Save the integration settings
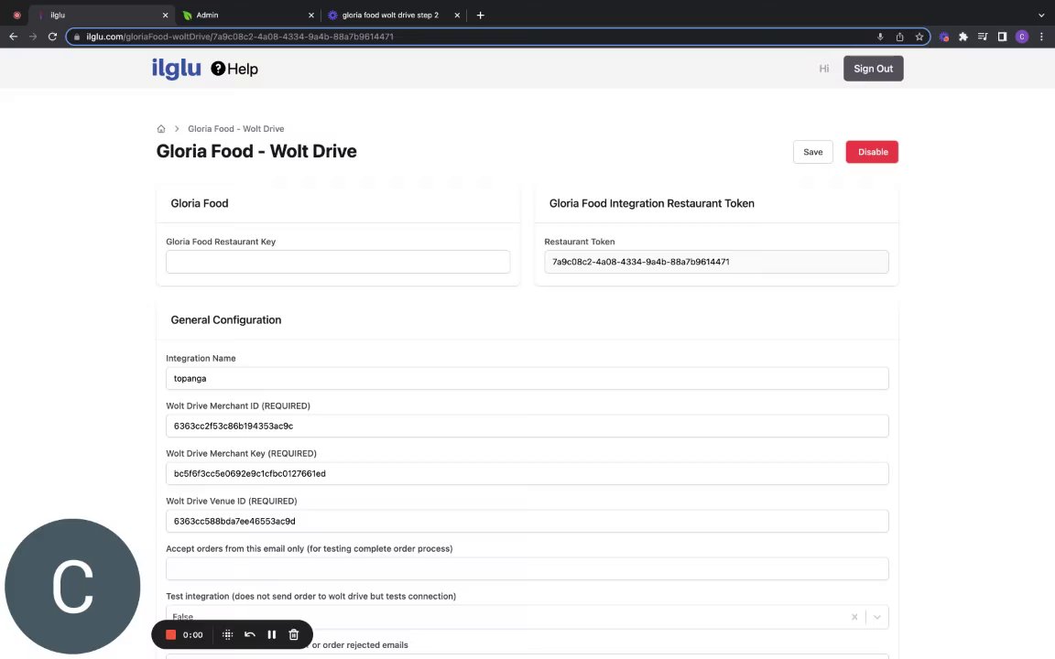1055x659 pixels. point(813,152)
